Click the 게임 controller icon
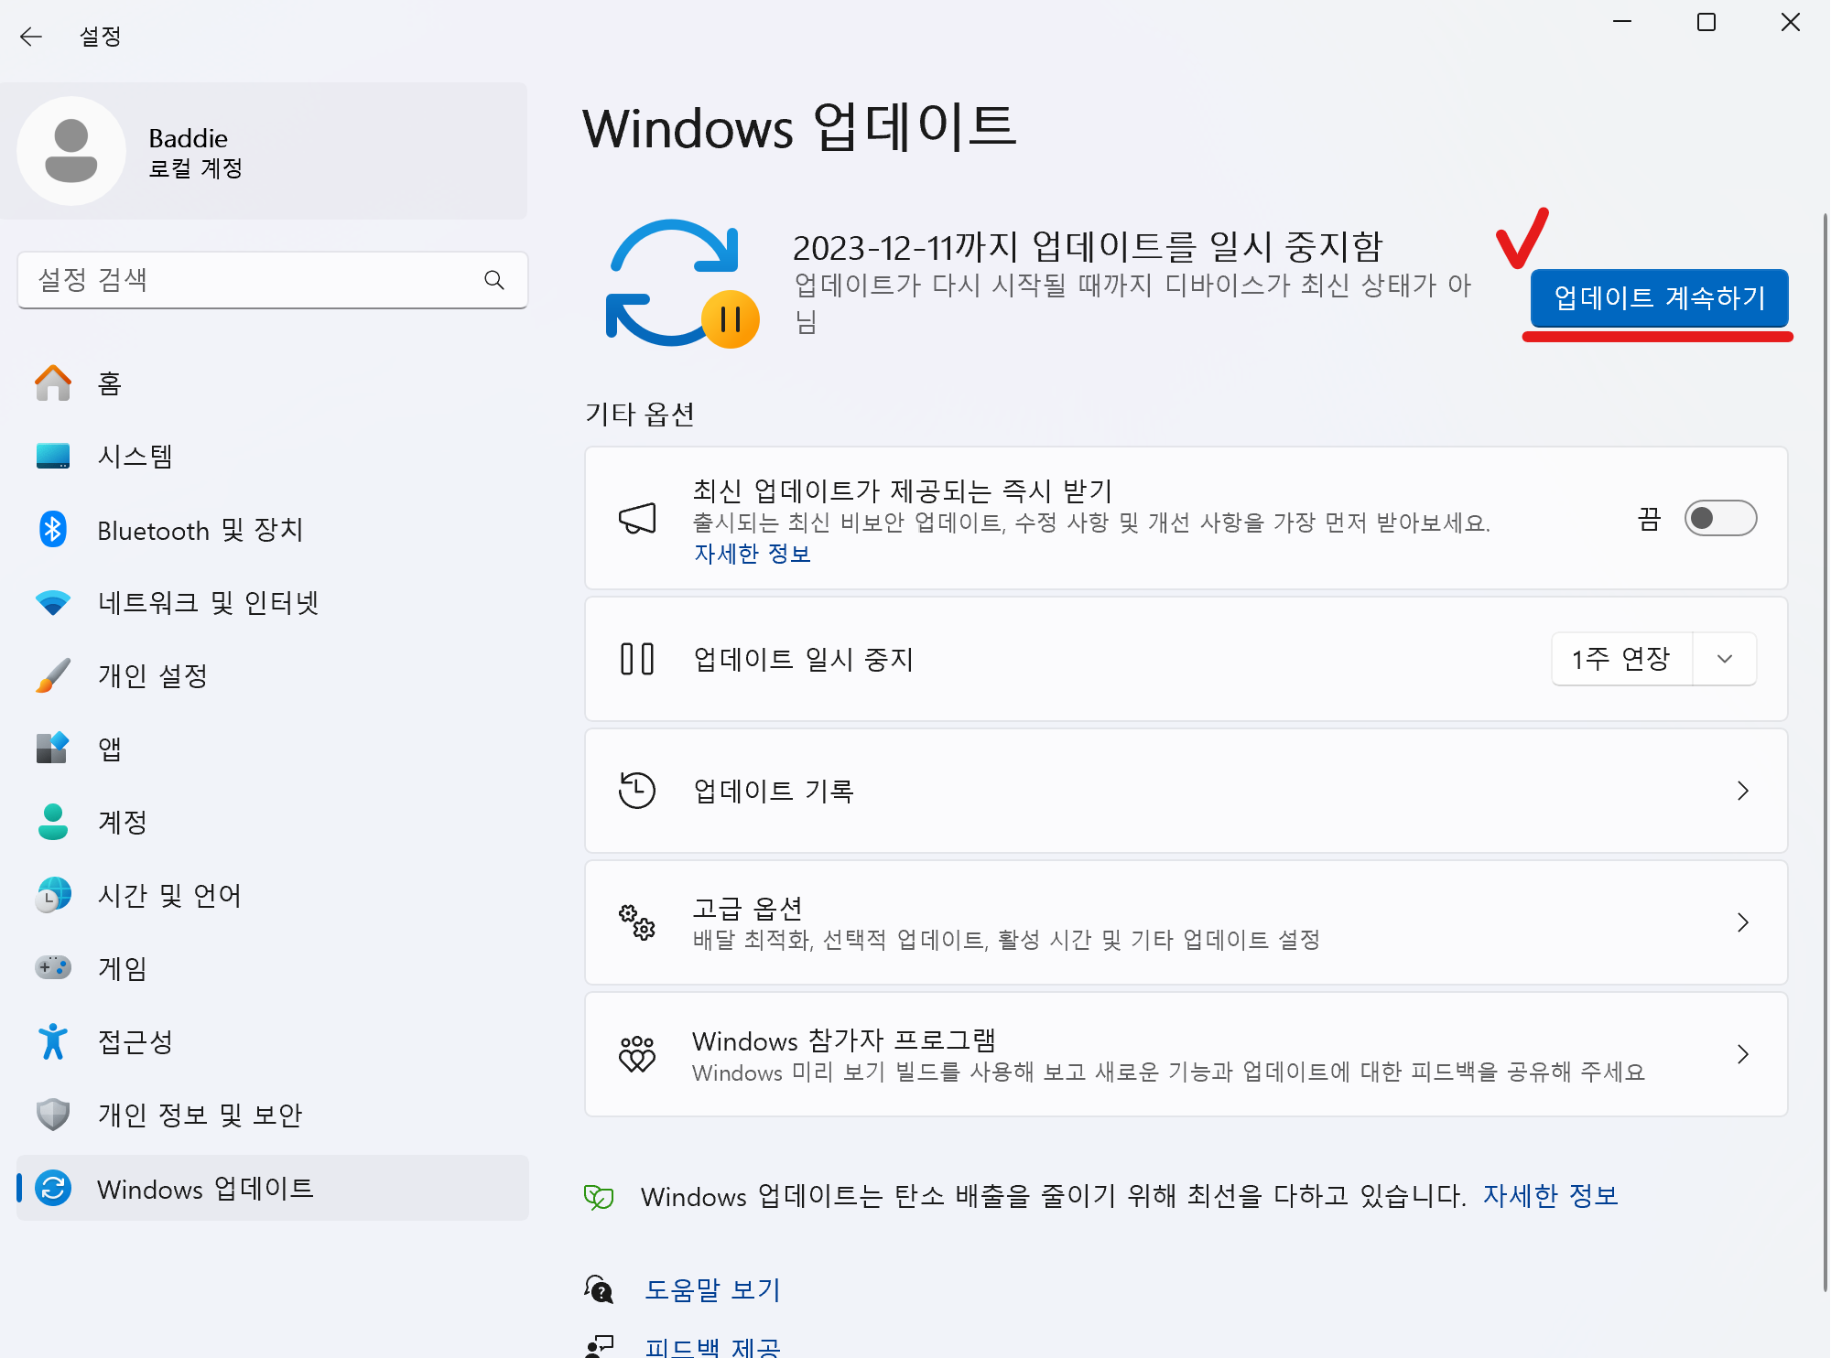The image size is (1831, 1358). [x=53, y=967]
